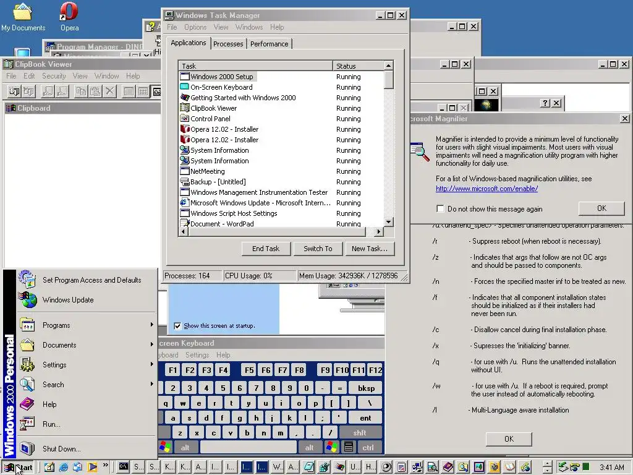Click Command Prompt taskbar button icon
Image resolution: width=633 pixels, height=475 pixels.
tap(124, 467)
